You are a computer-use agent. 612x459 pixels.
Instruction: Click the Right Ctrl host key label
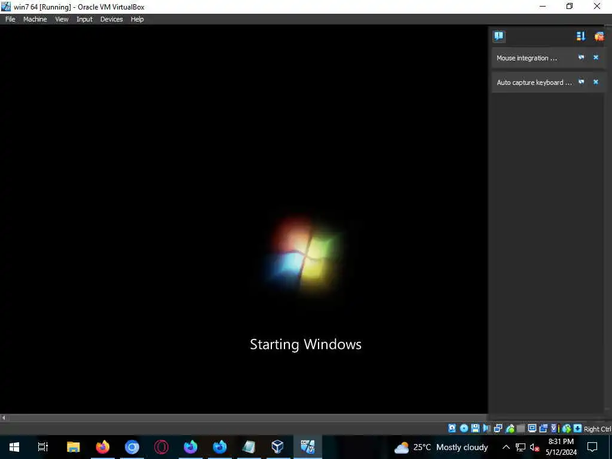[597, 429]
